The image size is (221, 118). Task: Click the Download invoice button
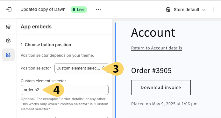click(x=161, y=87)
